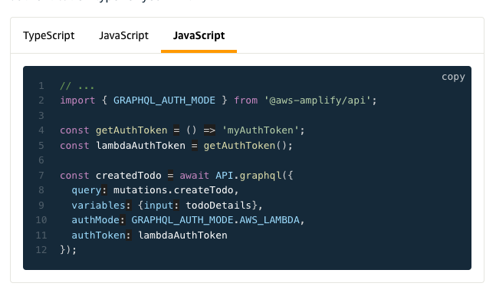Click the '@aws-amplify/api' string
The image size is (496, 293).
(317, 100)
